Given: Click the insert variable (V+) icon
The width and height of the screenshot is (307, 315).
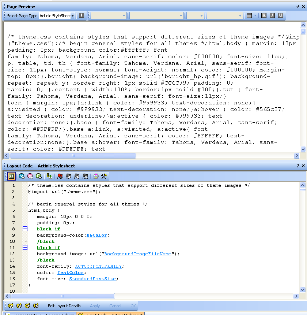Looking at the screenshot, I should 22,176.
